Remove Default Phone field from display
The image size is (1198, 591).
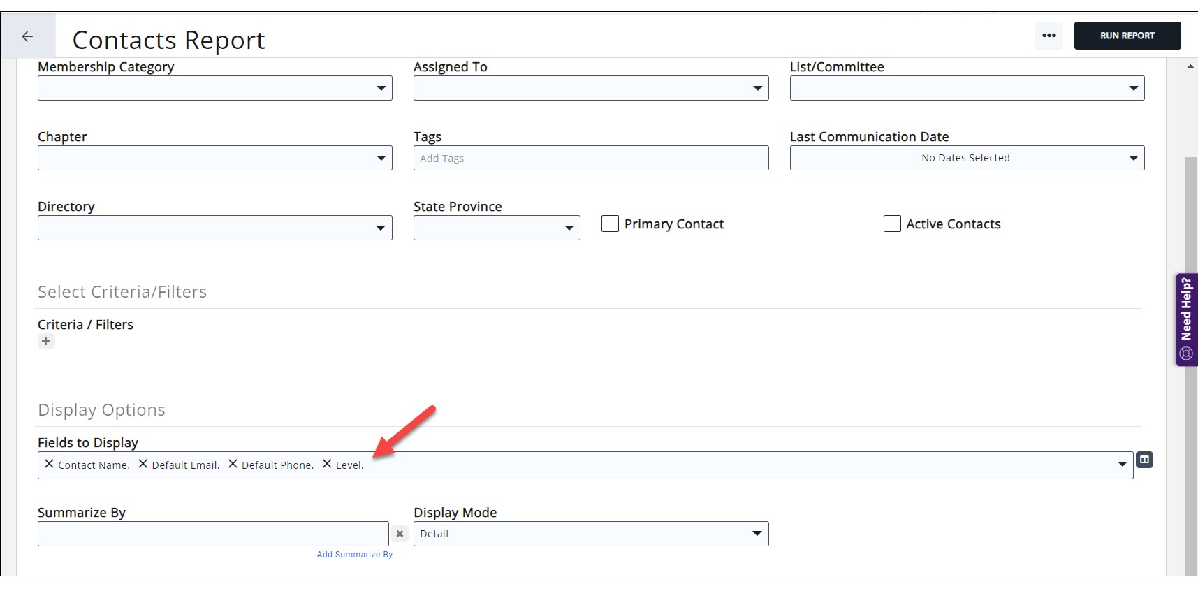[x=233, y=464]
